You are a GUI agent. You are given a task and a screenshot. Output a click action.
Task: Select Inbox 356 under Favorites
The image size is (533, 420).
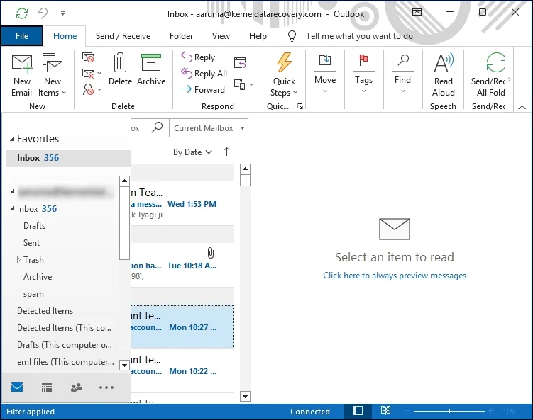[x=68, y=158]
